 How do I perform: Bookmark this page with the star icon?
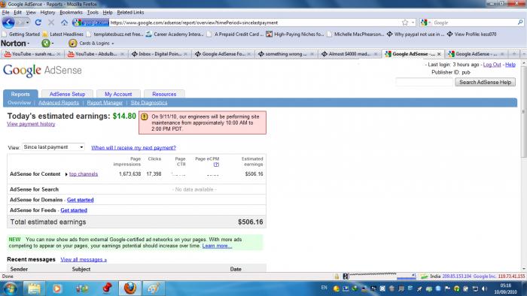point(405,23)
